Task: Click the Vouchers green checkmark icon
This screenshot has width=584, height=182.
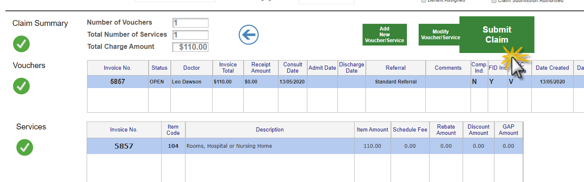Action: click(x=21, y=86)
